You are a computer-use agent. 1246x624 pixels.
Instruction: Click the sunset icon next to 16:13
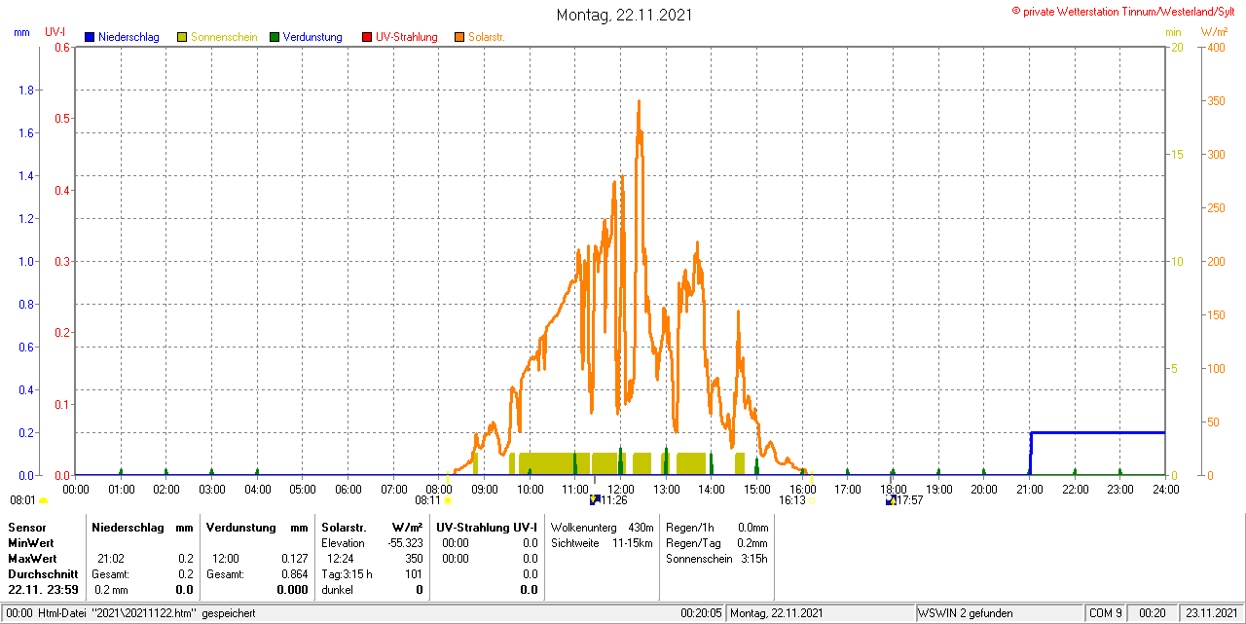coord(813,500)
